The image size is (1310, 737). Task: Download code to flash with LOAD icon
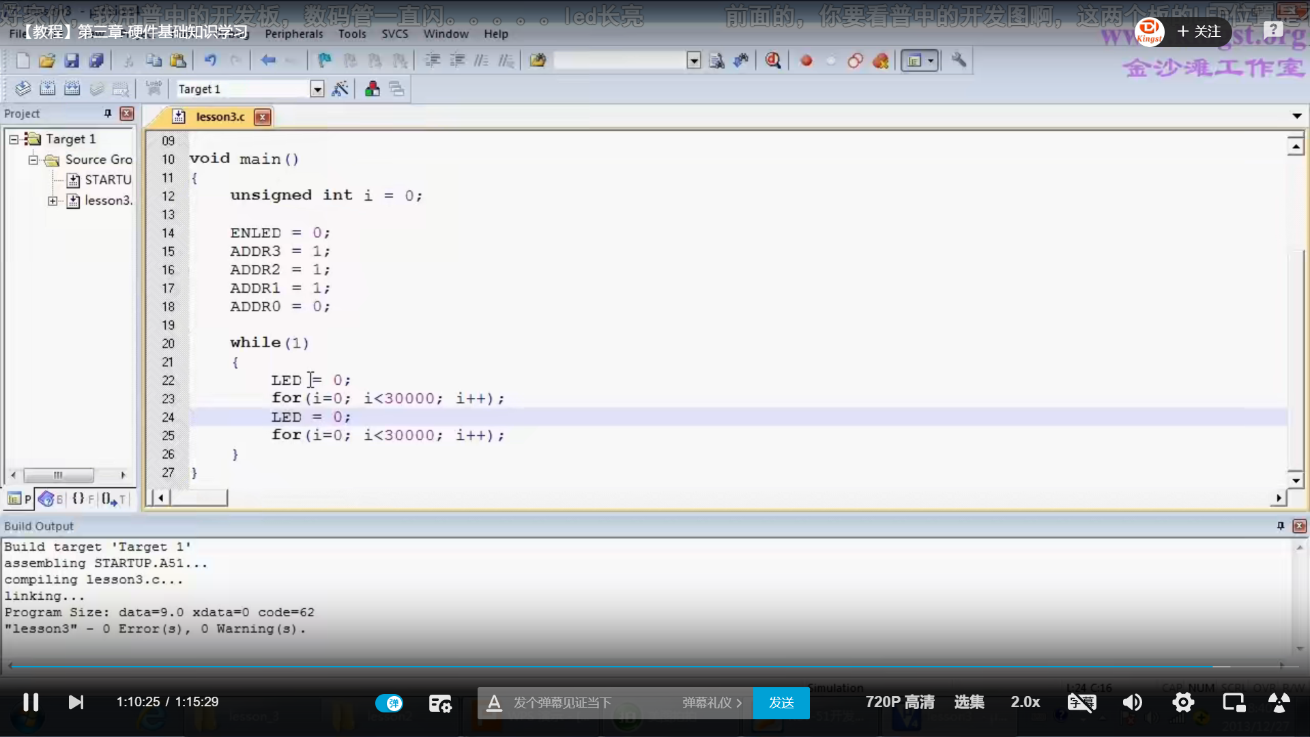[153, 88]
